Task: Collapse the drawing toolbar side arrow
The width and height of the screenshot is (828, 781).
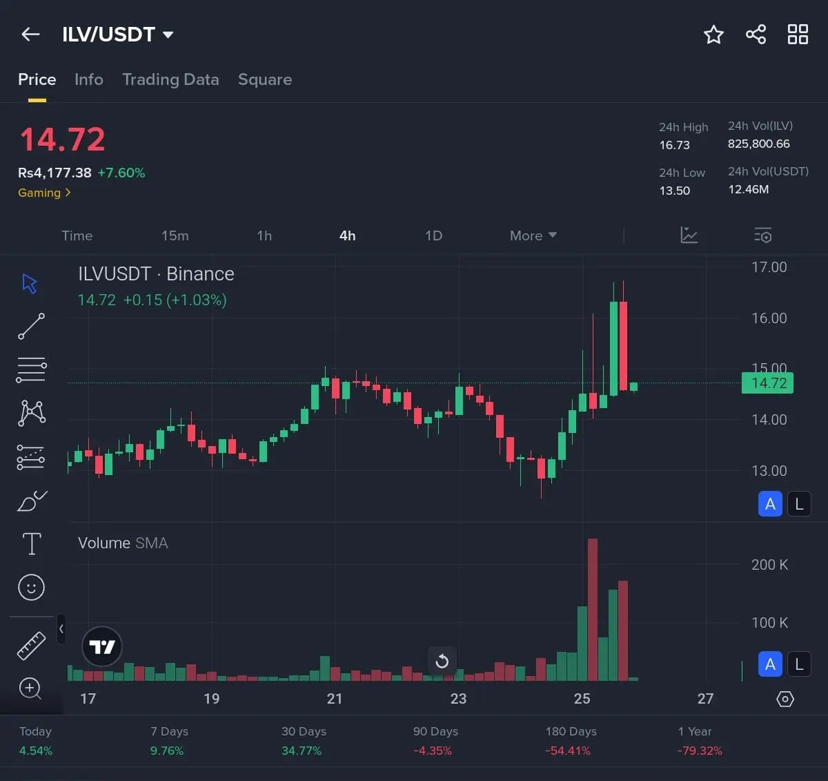Action: (61, 629)
